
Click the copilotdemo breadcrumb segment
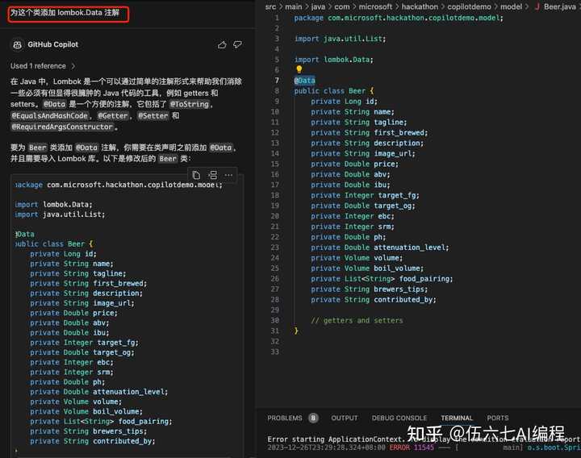click(x=469, y=6)
